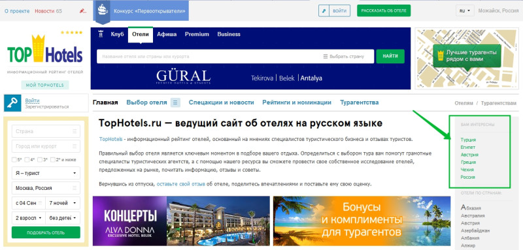The image size is (523, 250).
Task: Click the hotel name search field
Action: [209, 57]
